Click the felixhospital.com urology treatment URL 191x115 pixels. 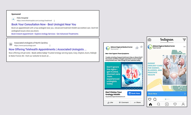[x=34, y=21]
